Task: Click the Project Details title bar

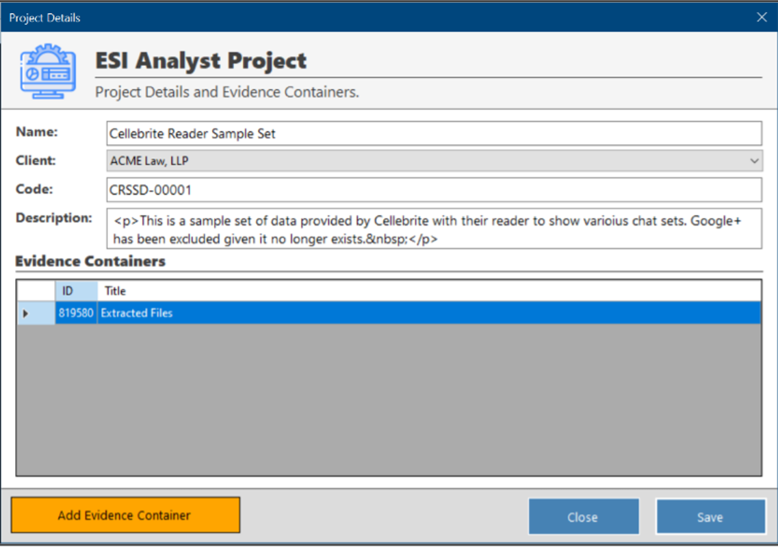Action: coord(274,17)
